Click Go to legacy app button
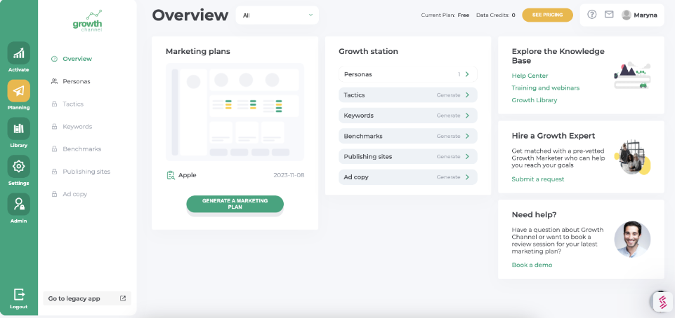 [x=87, y=298]
